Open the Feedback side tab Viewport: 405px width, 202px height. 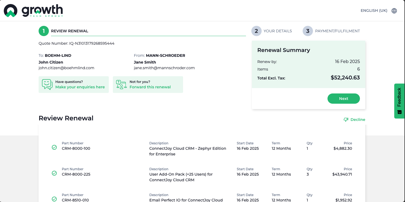[399, 97]
